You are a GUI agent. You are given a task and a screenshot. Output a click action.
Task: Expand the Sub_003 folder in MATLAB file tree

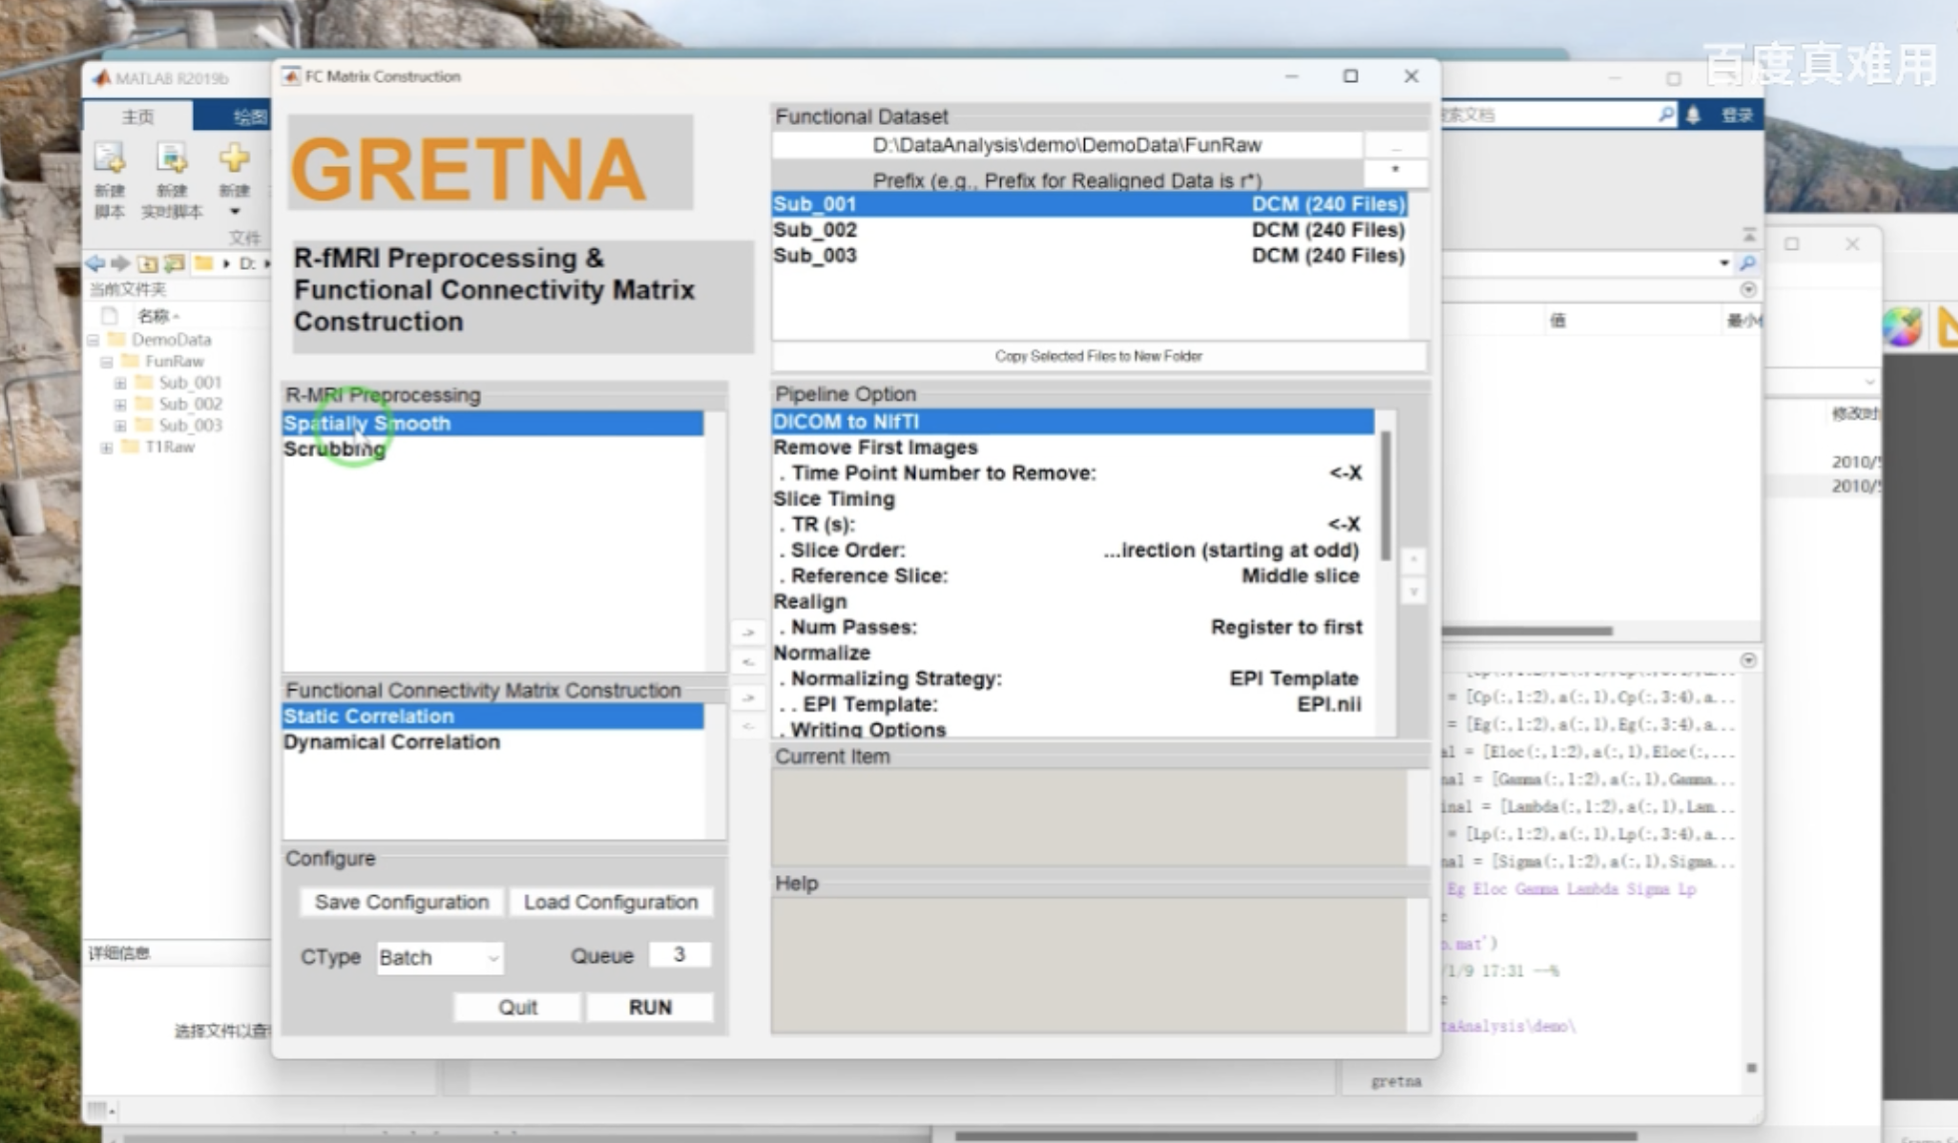120,426
